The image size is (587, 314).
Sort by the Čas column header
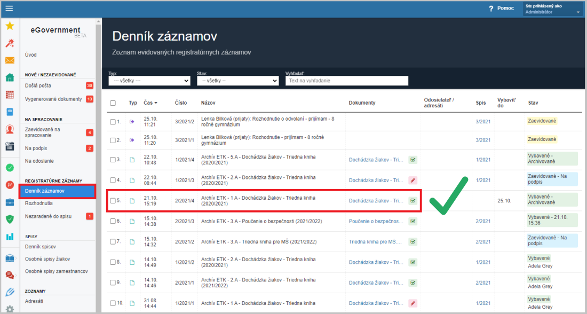pyautogui.click(x=150, y=103)
